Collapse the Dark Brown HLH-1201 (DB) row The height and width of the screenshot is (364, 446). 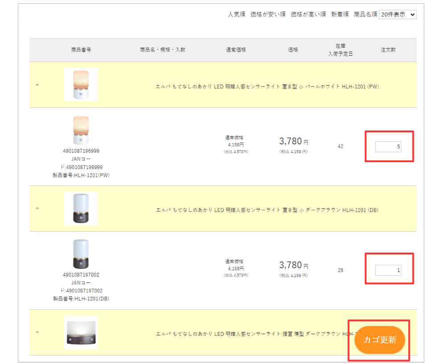tap(37, 209)
